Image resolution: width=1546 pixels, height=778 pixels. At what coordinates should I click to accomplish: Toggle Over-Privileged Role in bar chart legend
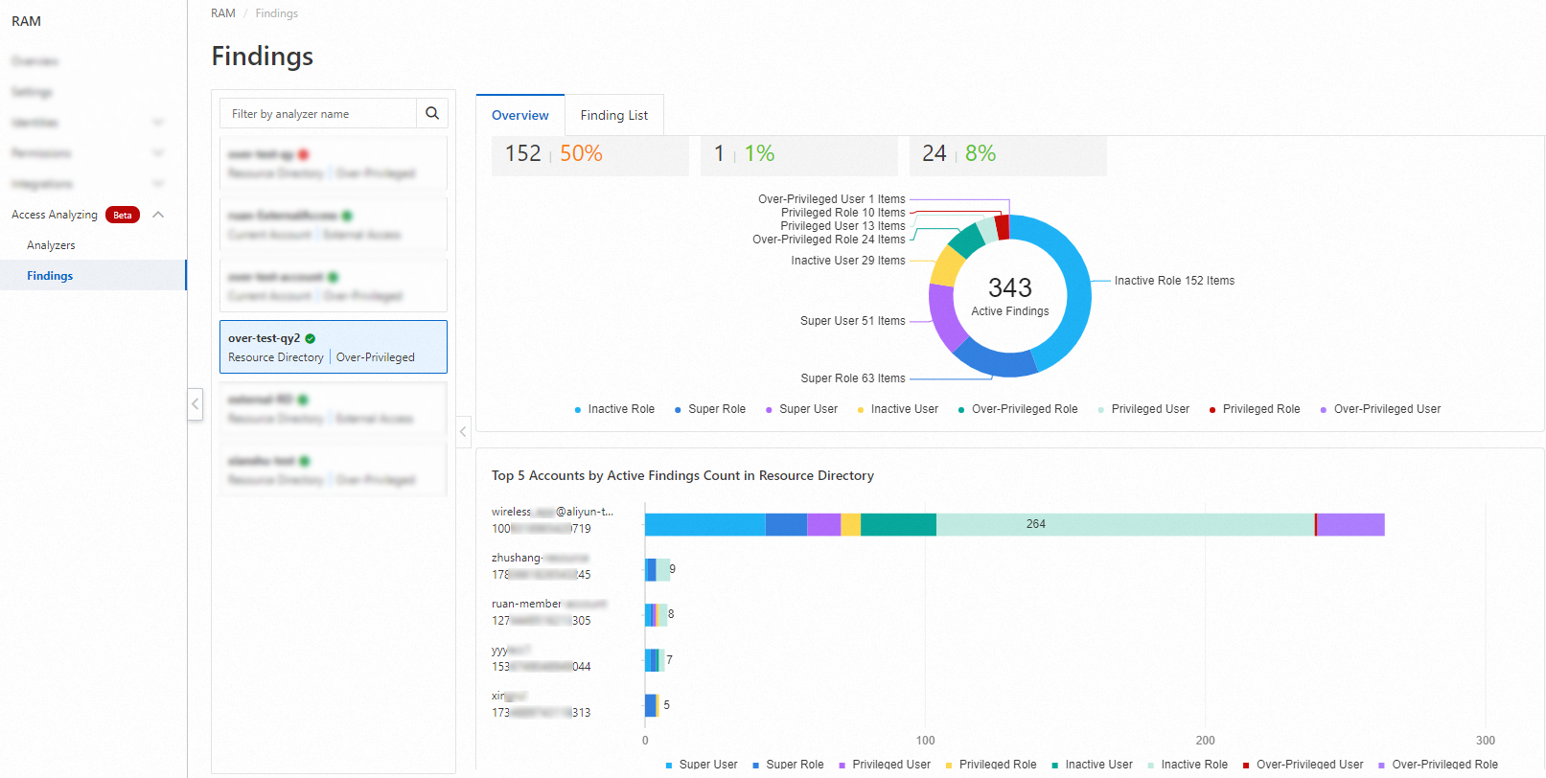pyautogui.click(x=1438, y=765)
